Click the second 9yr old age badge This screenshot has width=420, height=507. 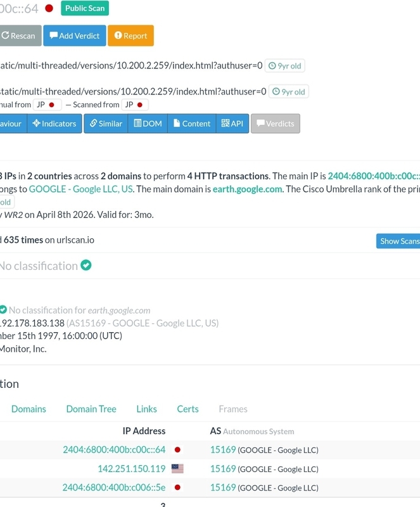(x=289, y=91)
